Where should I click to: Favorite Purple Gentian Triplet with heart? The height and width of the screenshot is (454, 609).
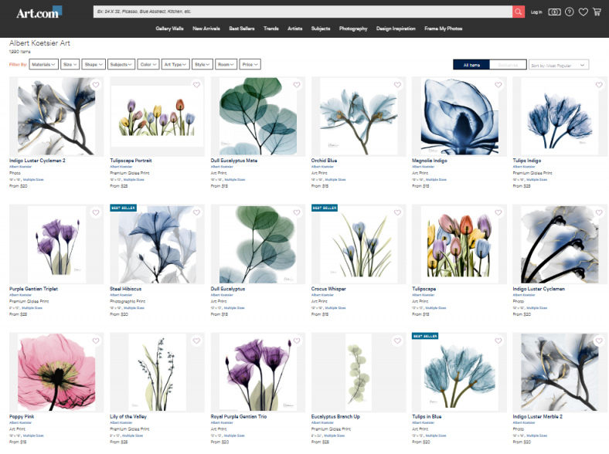coord(96,212)
